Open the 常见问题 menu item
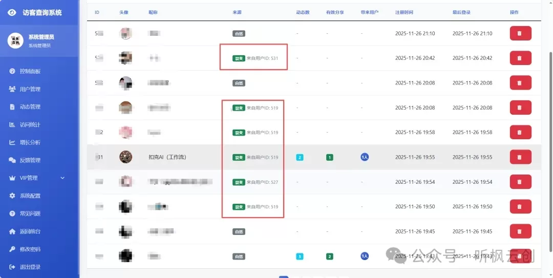Viewport: 553px width, 278px height. tap(30, 213)
